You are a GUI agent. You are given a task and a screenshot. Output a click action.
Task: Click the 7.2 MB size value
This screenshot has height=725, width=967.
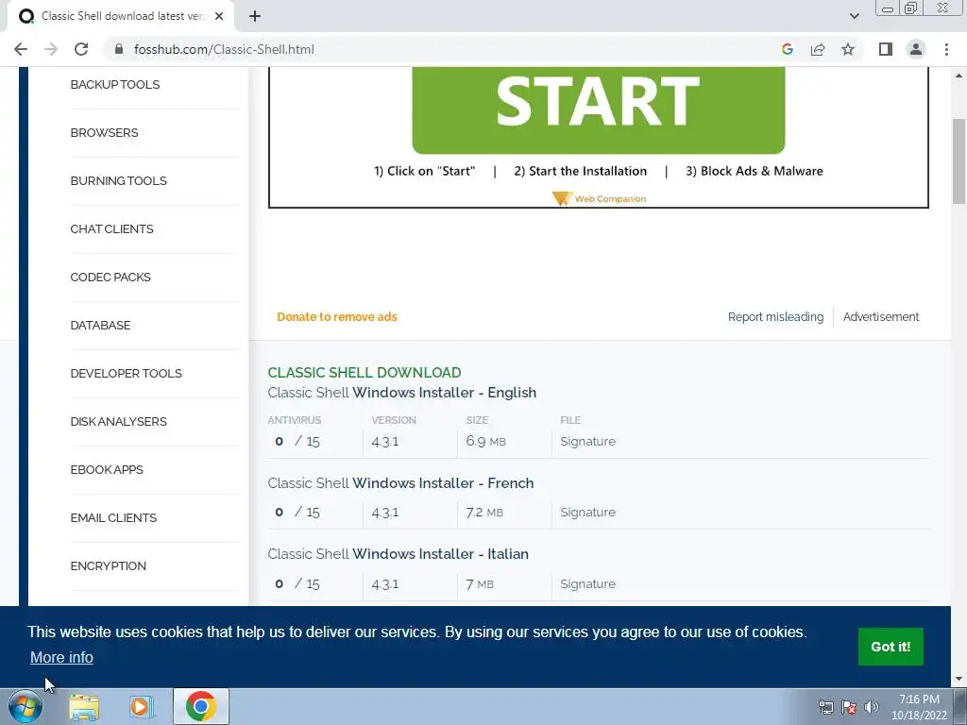click(x=484, y=513)
